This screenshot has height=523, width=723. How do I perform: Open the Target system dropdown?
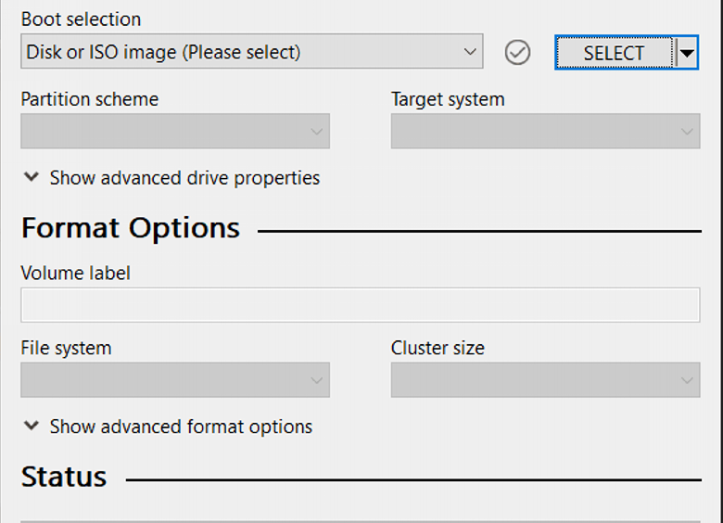click(545, 132)
